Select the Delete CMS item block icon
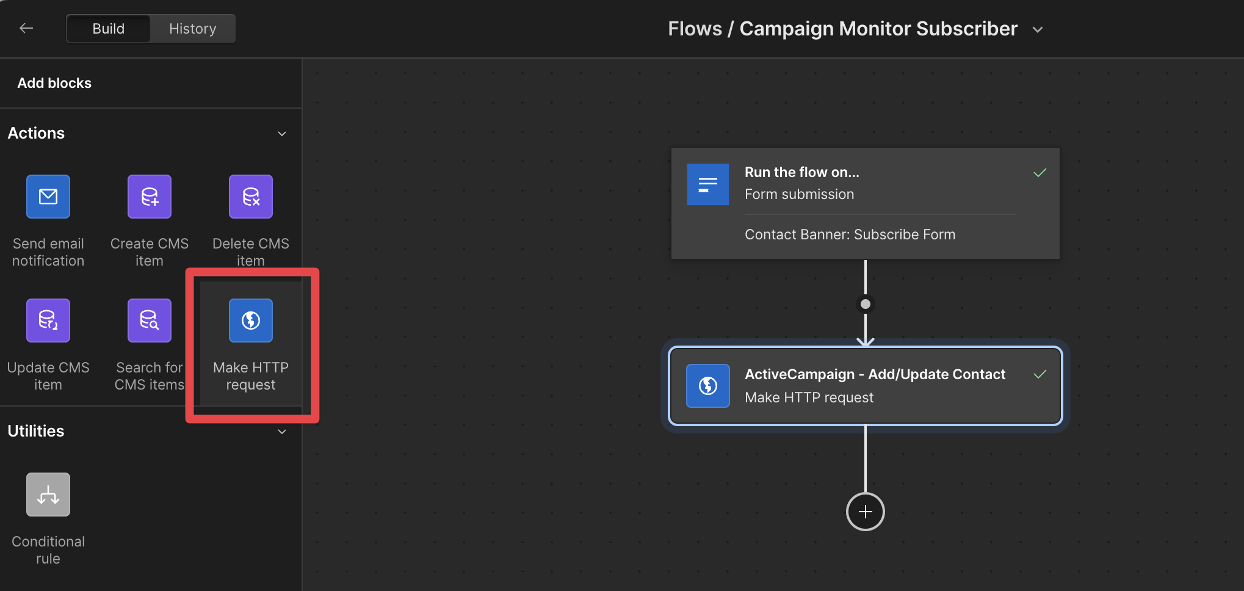Screen dimensions: 1244x591 (251, 197)
